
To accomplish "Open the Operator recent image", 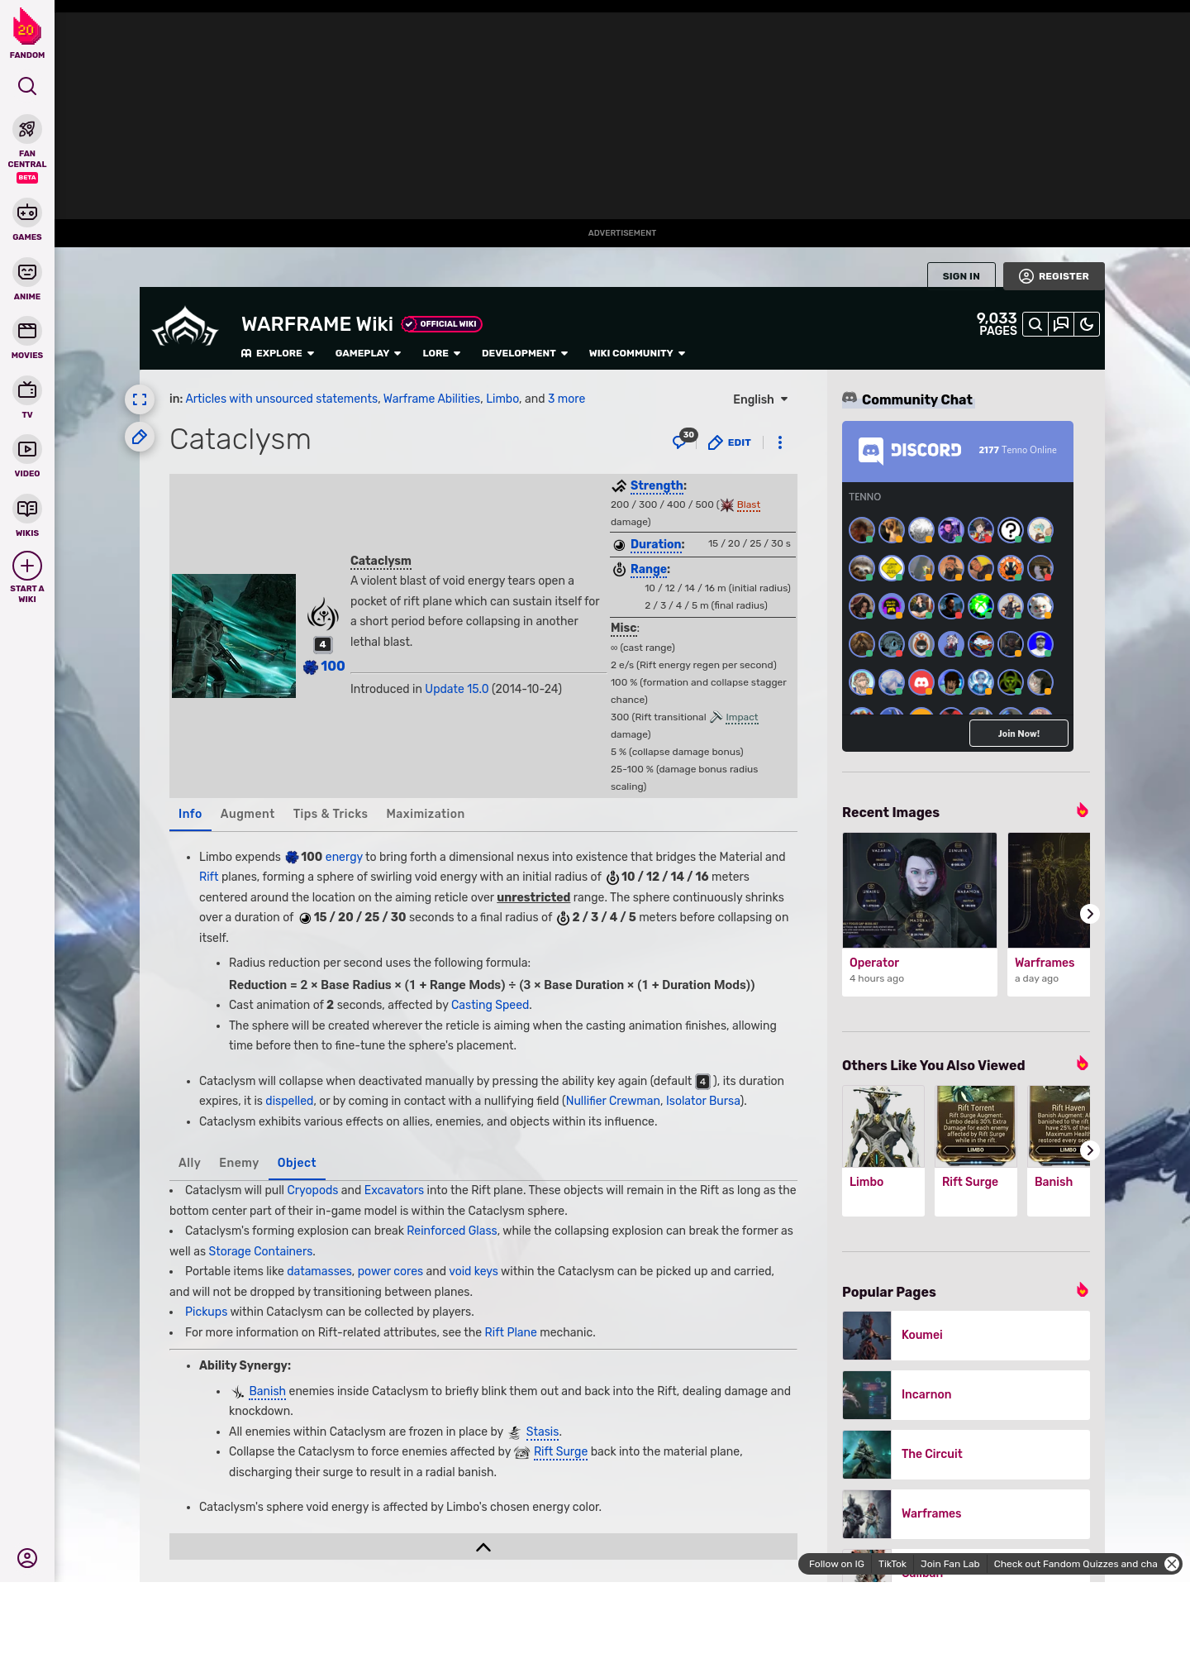I will [920, 914].
